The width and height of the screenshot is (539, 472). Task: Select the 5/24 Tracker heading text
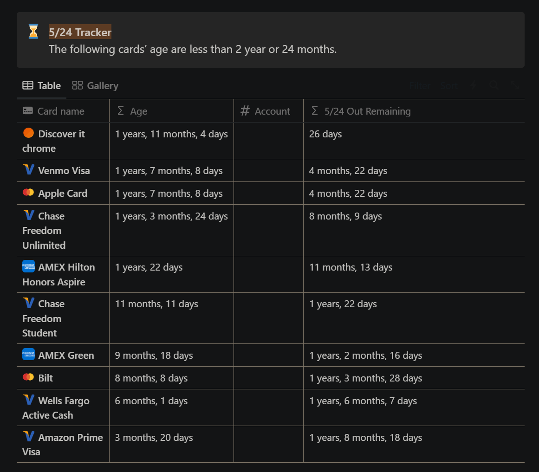tap(80, 32)
